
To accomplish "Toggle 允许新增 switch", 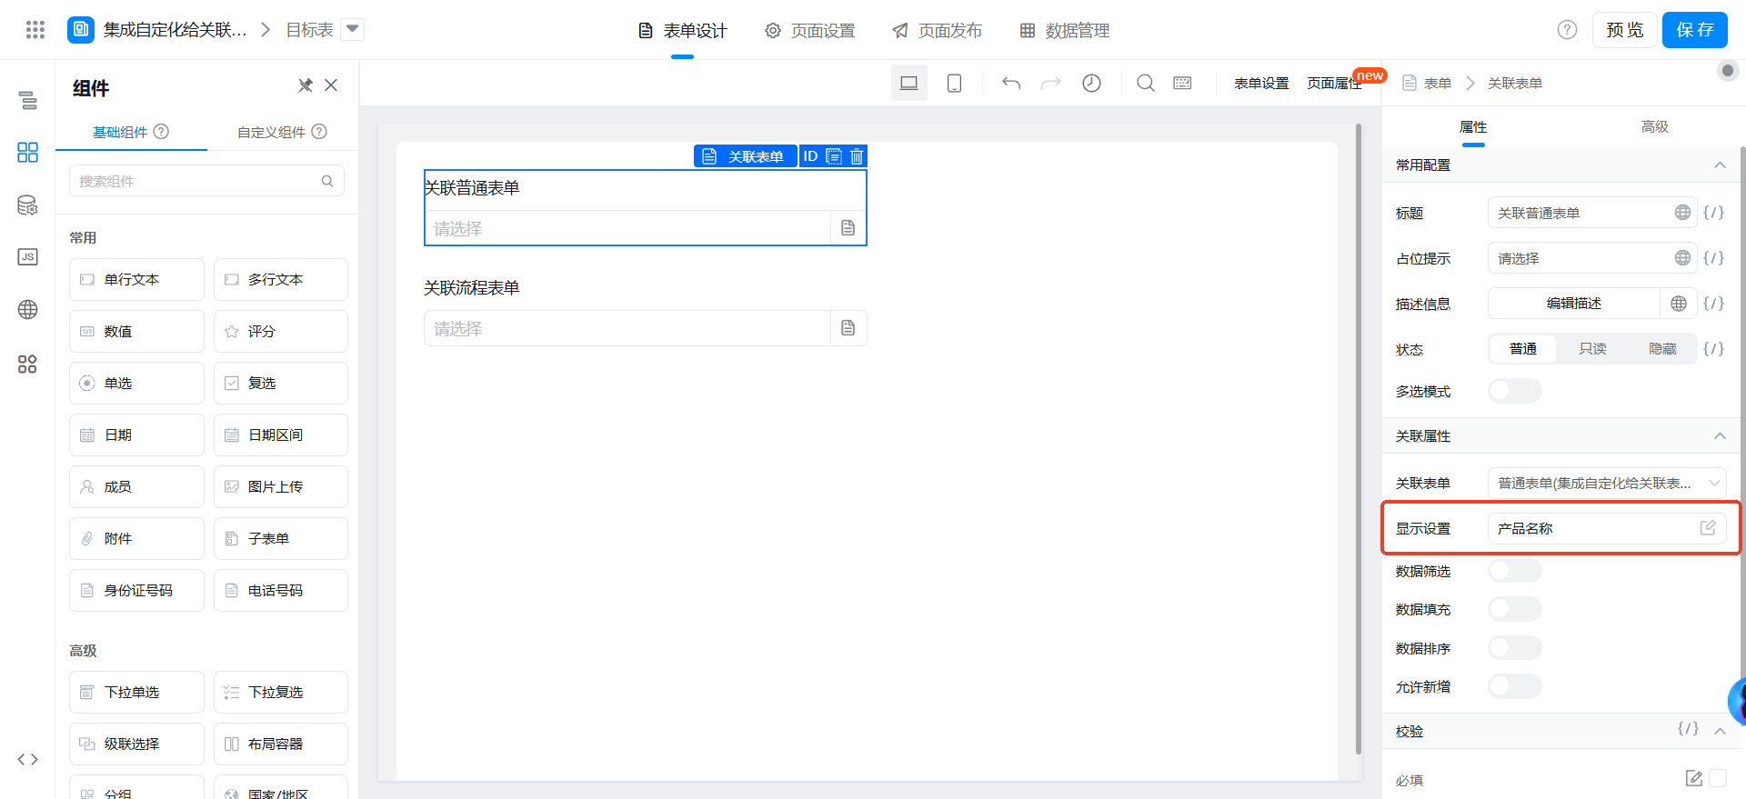I will (x=1514, y=686).
